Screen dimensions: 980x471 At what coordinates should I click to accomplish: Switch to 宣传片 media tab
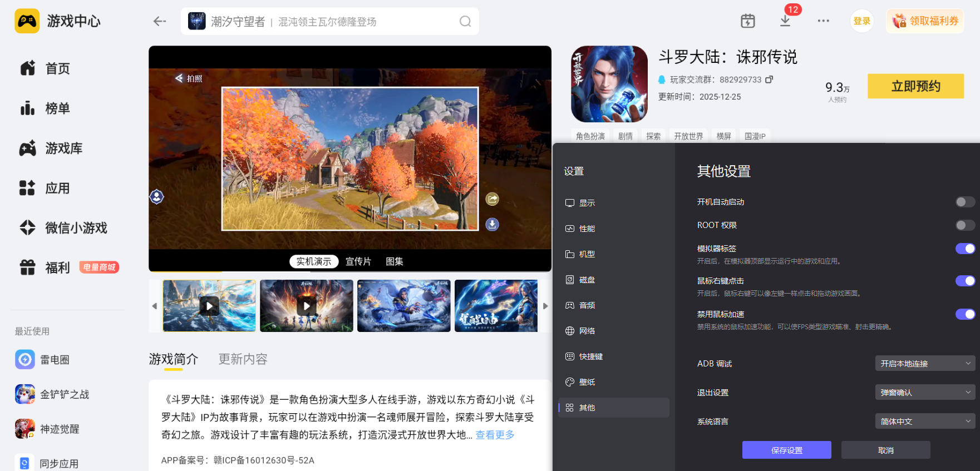click(358, 261)
